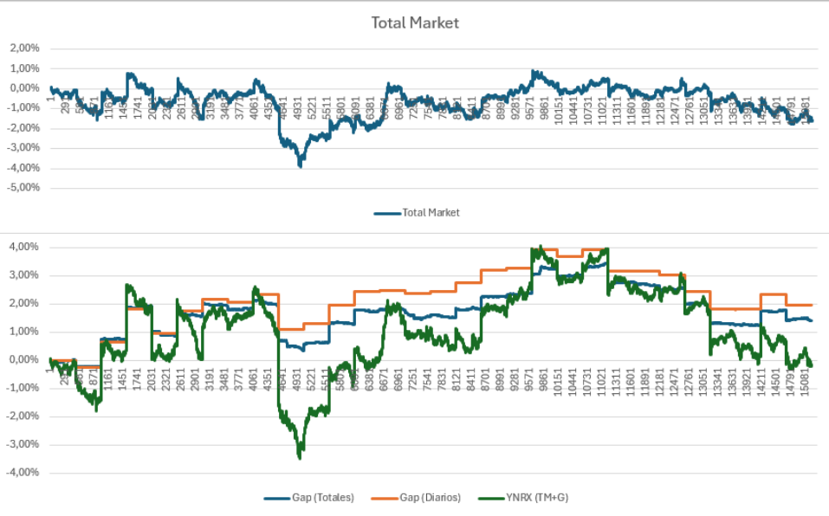Click the highest peak of green YNRX line
Viewport: 829px width, 516px height.
pos(540,247)
